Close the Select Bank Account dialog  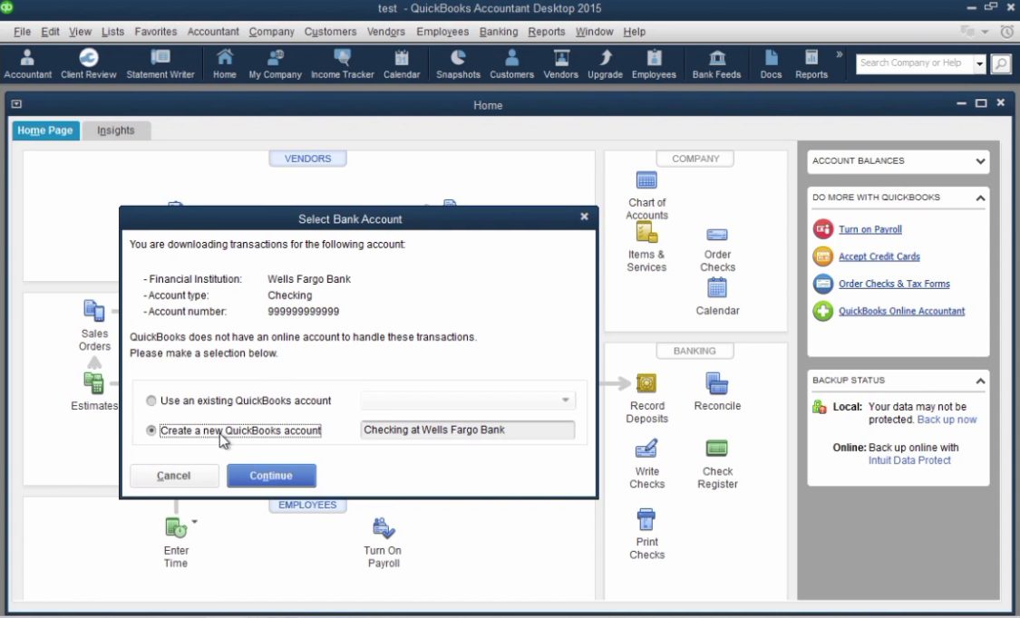[584, 217]
